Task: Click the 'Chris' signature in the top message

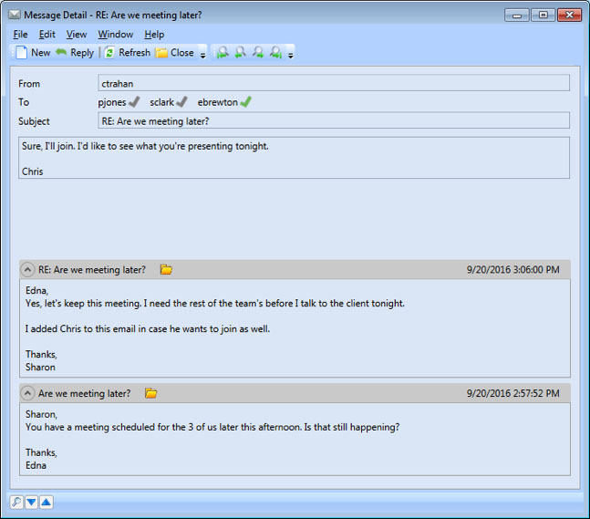Action: [x=32, y=171]
